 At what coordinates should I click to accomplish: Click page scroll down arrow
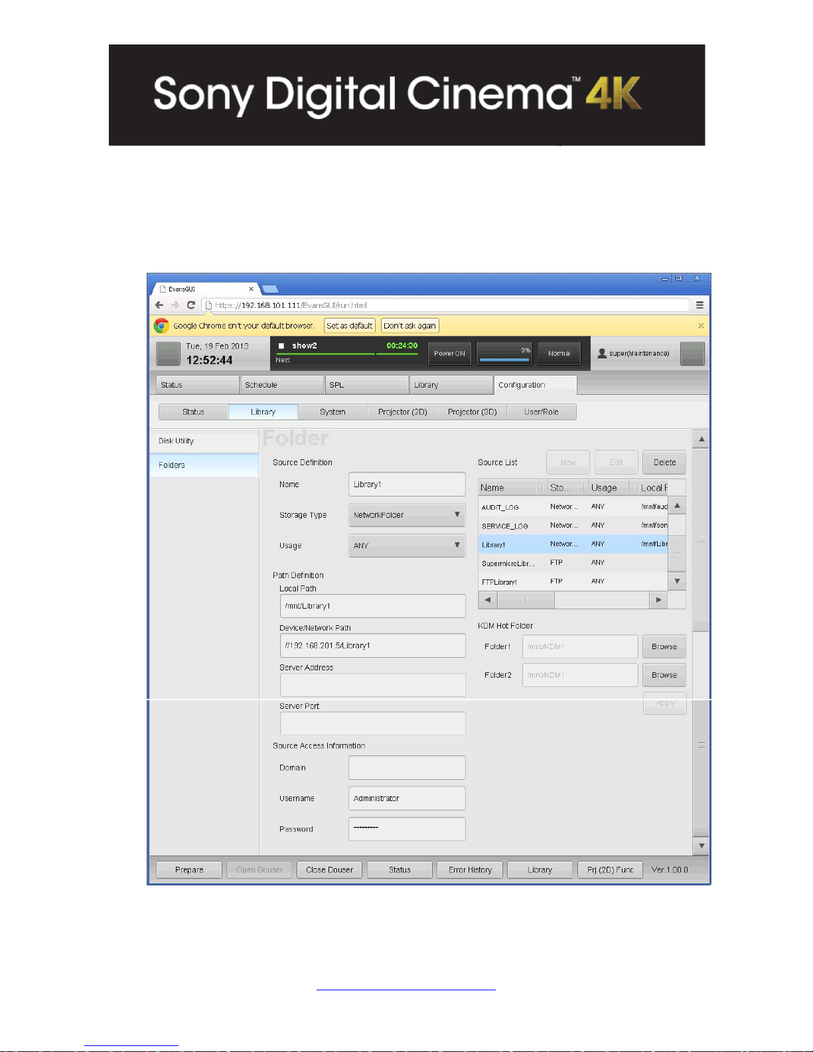tap(702, 846)
